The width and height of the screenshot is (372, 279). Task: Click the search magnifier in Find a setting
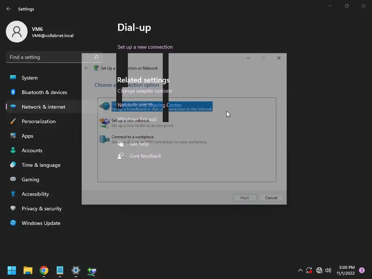click(x=96, y=57)
